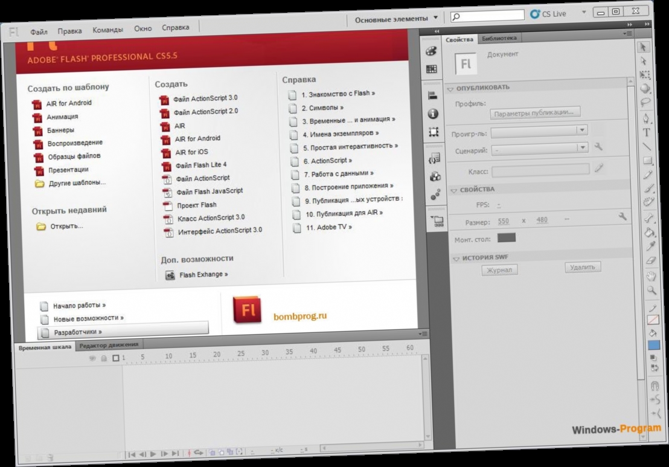Activate the Hand tool
The height and width of the screenshot is (467, 669).
(651, 275)
